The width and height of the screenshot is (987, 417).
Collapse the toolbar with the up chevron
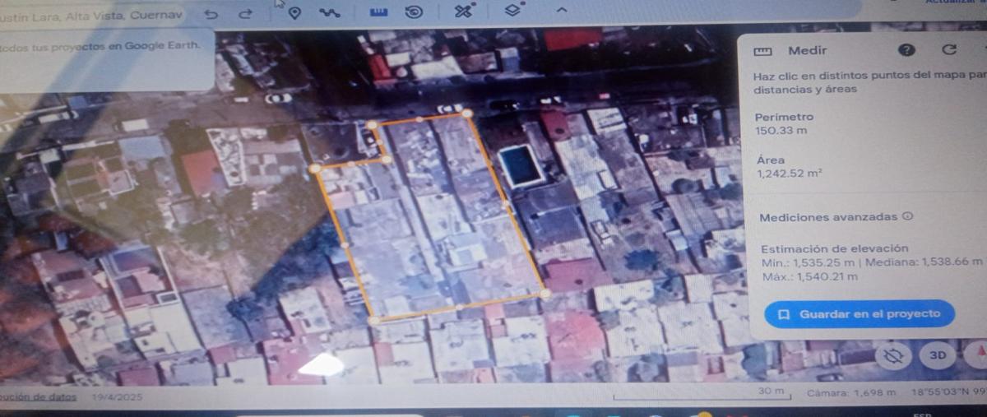point(562,10)
